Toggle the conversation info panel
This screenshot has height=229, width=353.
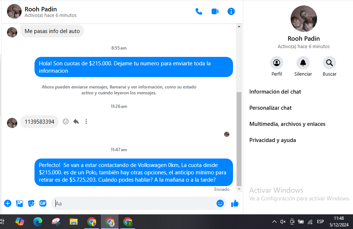click(x=231, y=11)
